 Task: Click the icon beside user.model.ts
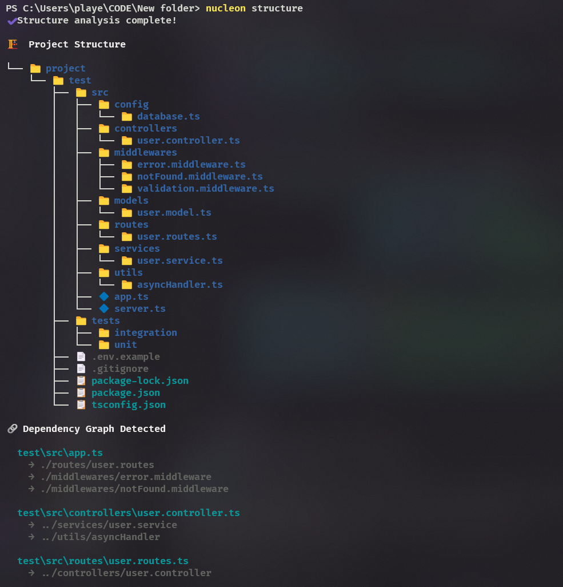point(126,213)
